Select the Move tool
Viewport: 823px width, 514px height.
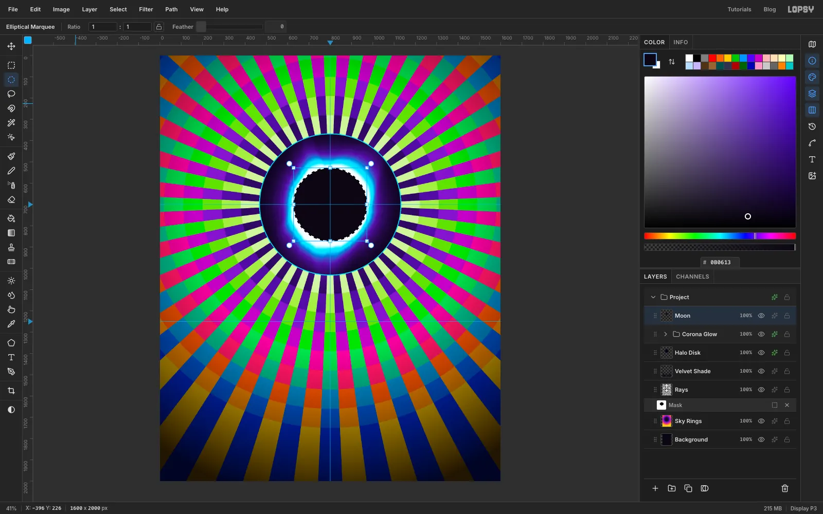[11, 46]
